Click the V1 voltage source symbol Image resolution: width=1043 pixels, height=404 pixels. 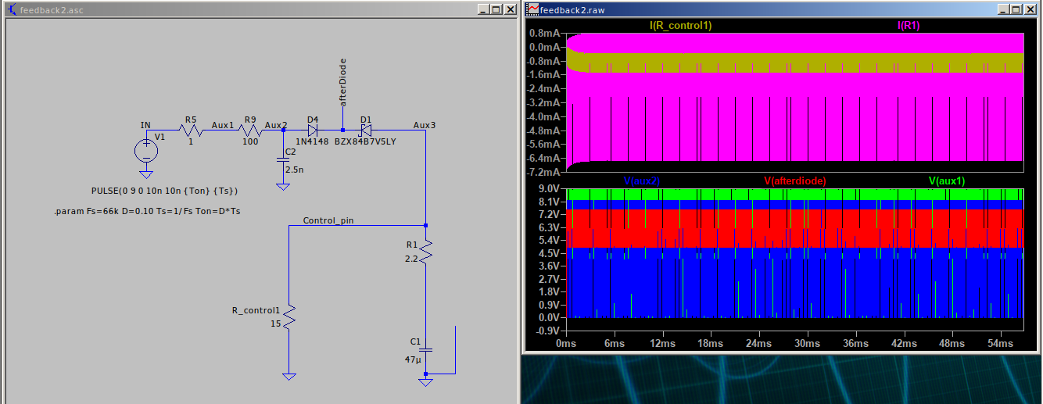145,151
